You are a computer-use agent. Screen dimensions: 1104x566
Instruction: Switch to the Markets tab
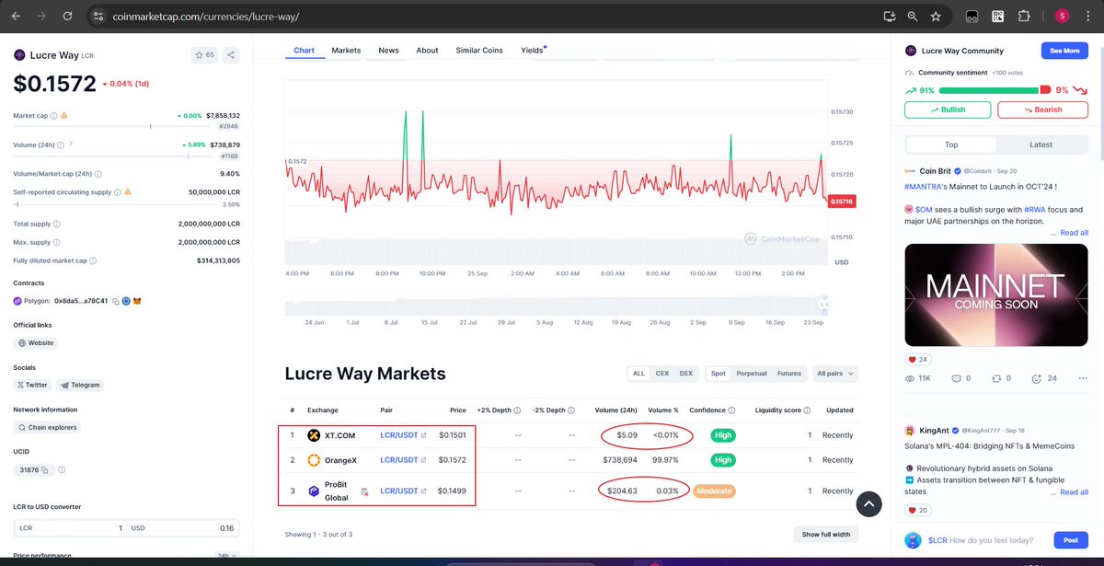click(x=346, y=51)
